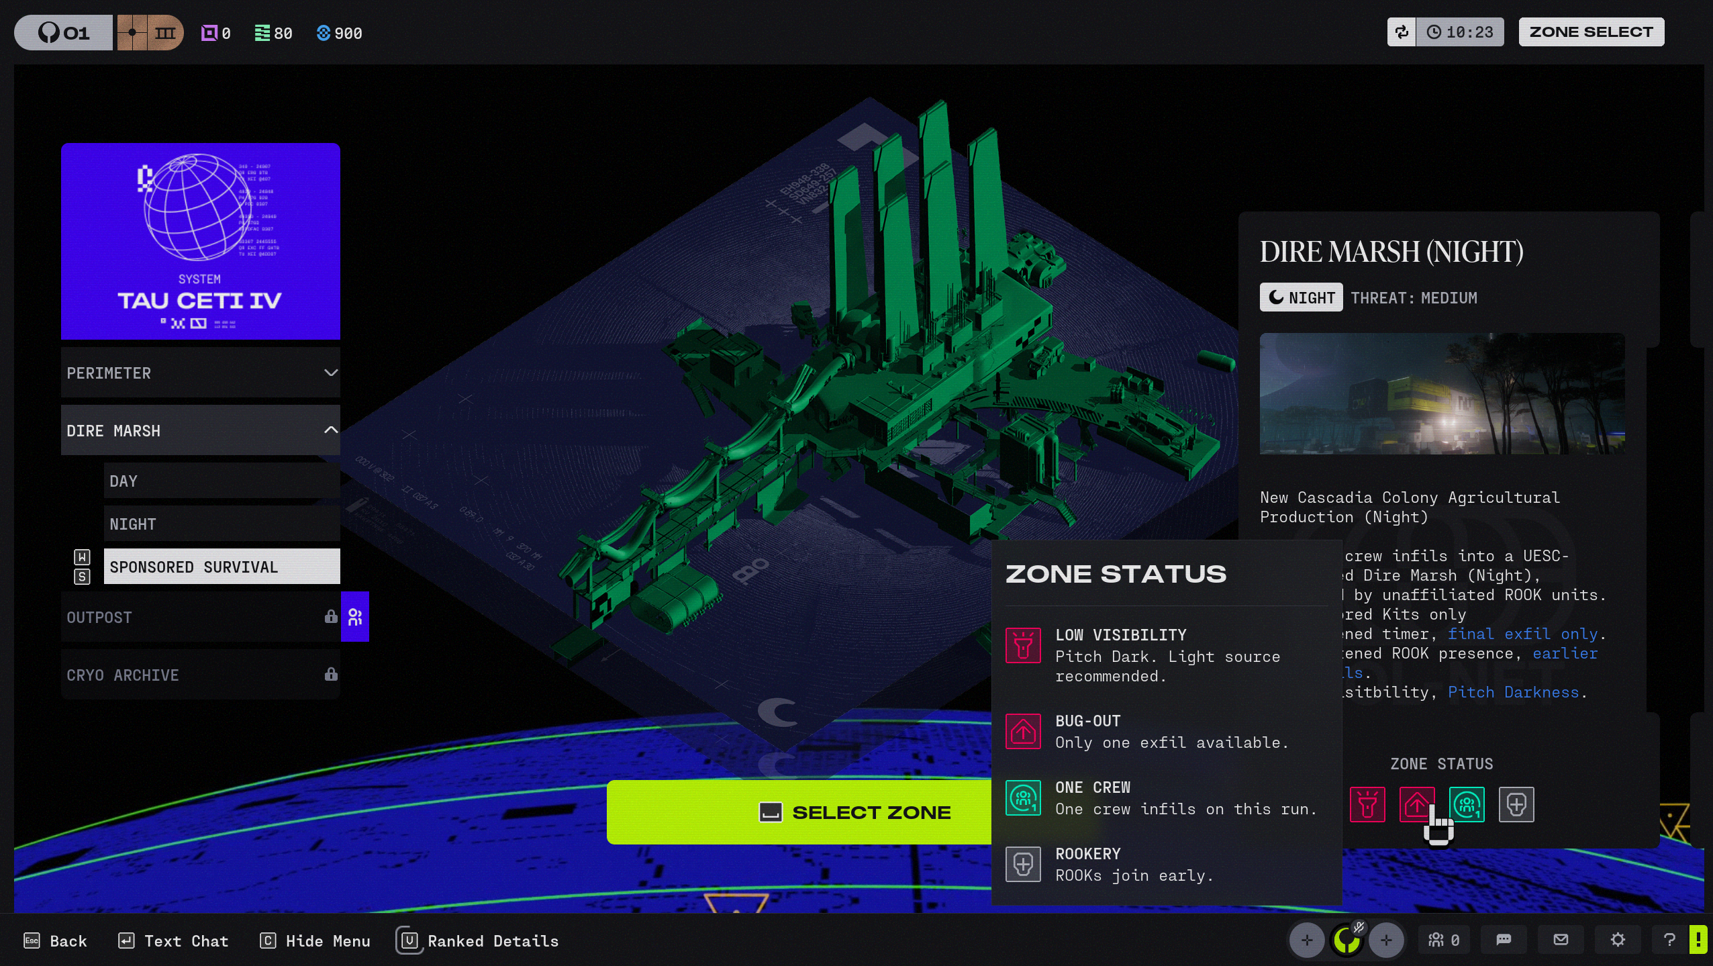This screenshot has width=1713, height=966.
Task: Click the 'New Cascadia Colony Agricultural Production' description
Action: [x=1410, y=508]
